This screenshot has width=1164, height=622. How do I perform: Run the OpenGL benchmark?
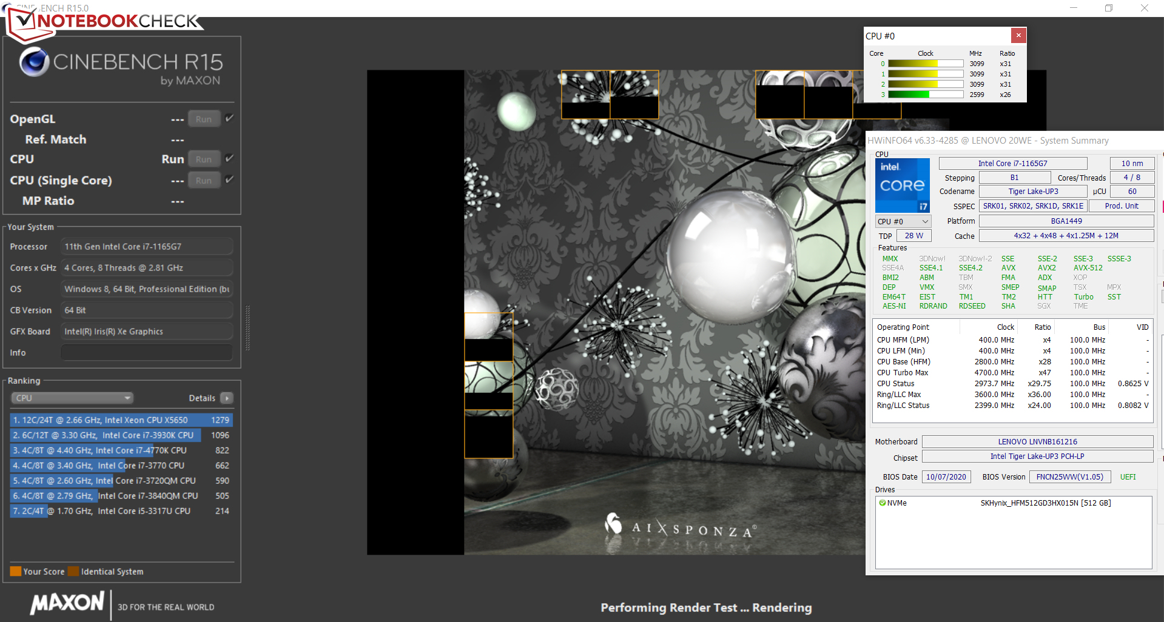pos(204,119)
